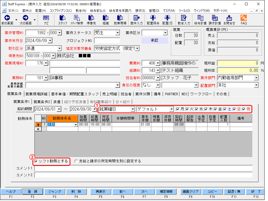Open the お問合せ inquiry icon
Screen dimensions: 268x201
pyautogui.click(x=229, y=20)
